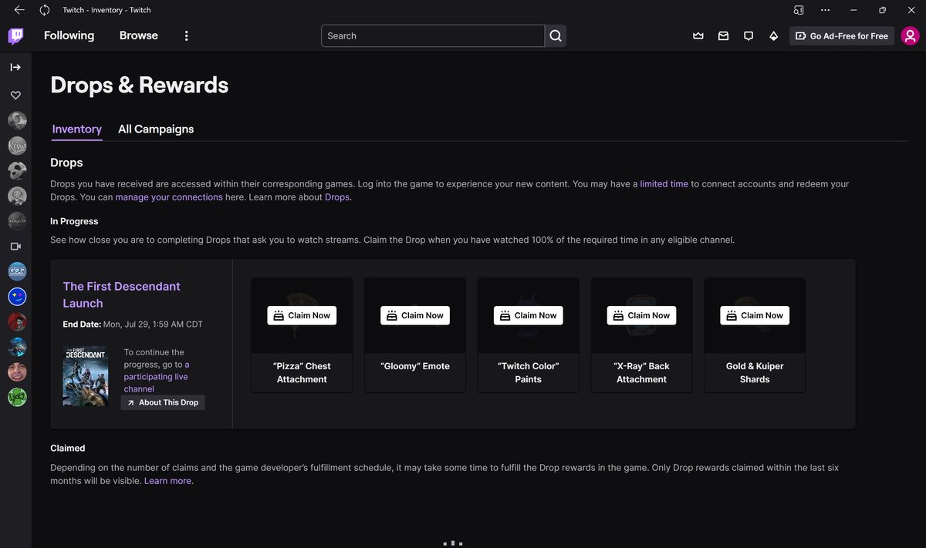The image size is (926, 548).
Task: Switch to the All Campaigns tab
Action: click(x=155, y=129)
